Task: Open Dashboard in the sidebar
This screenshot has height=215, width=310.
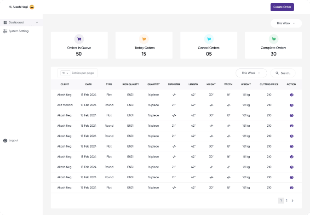Action: tap(21, 23)
